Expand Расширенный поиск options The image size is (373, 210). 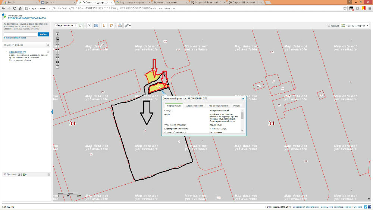click(15, 38)
